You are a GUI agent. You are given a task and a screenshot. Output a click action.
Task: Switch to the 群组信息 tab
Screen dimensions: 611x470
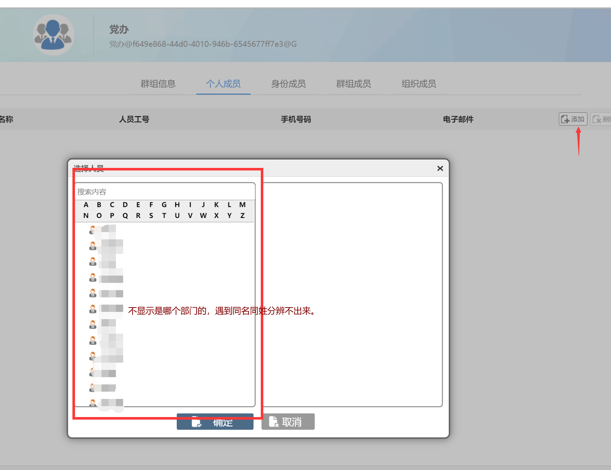click(x=158, y=84)
